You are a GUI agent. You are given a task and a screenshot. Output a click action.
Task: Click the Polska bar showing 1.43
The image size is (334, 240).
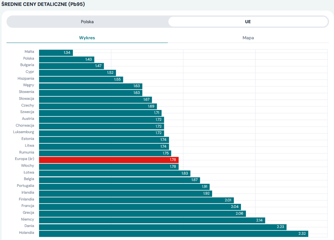click(x=67, y=59)
